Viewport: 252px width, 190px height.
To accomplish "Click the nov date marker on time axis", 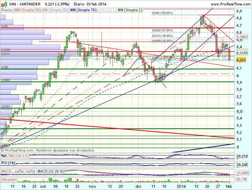I will [92, 187].
